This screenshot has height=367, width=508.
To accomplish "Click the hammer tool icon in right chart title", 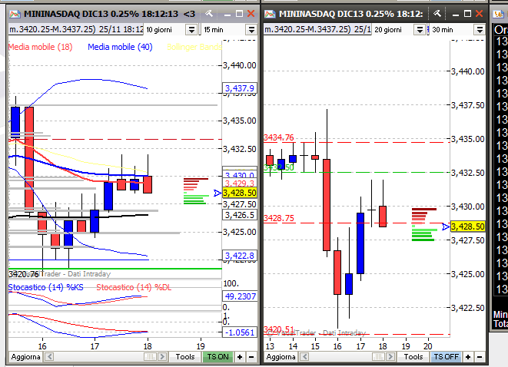I will 437,14.
